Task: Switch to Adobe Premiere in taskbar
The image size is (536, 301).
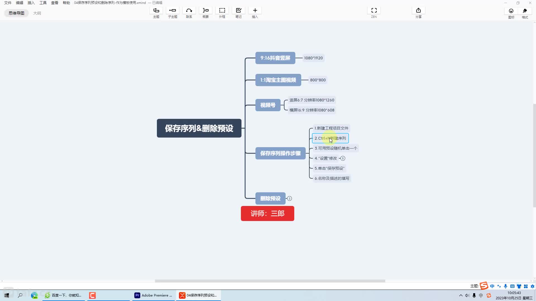Action: pyautogui.click(x=154, y=295)
